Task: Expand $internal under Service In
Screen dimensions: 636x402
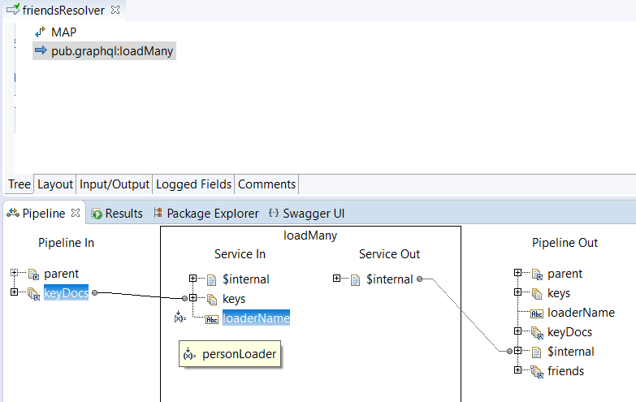Action: click(x=193, y=279)
